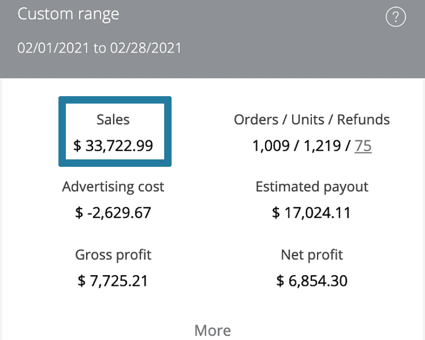Expand the More section
This screenshot has height=340, width=425.
point(212,330)
